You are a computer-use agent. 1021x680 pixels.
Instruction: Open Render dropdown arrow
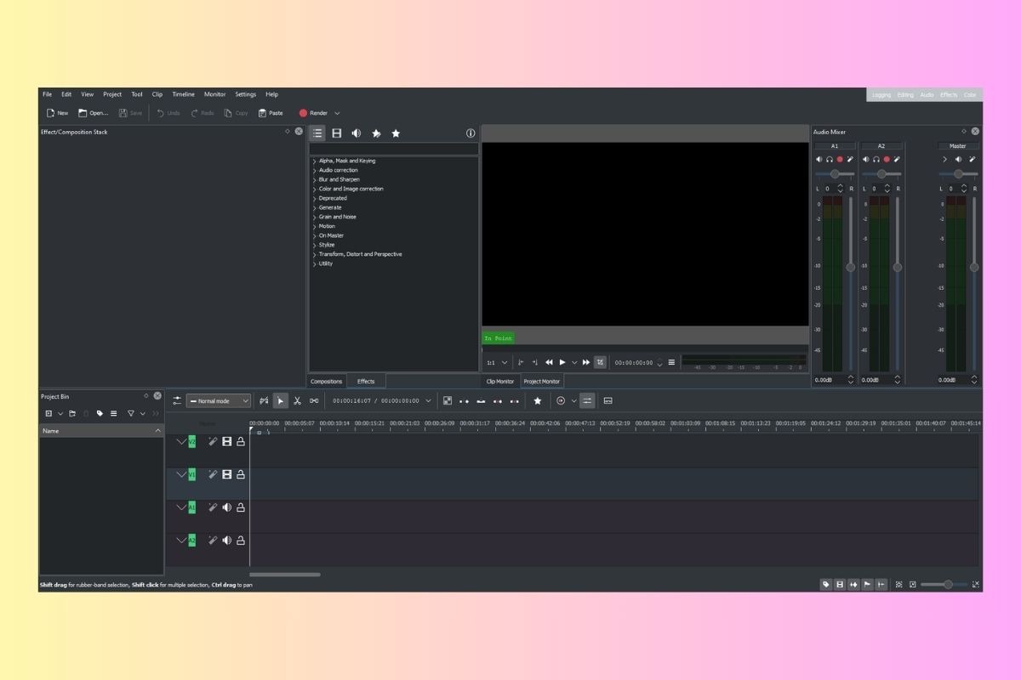(337, 113)
